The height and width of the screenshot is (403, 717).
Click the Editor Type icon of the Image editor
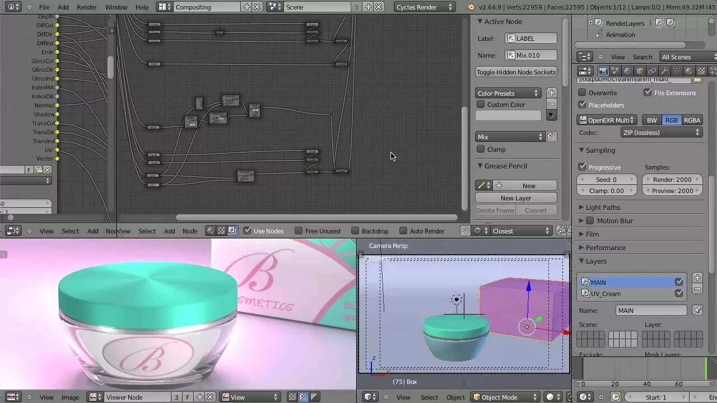pyautogui.click(x=13, y=397)
